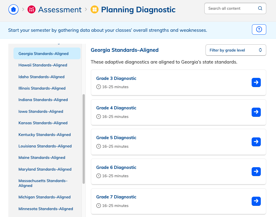Screen dimensions: 276x217
Task: Click the Georgia Standards–Aligned section heading
Action: pyautogui.click(x=125, y=50)
